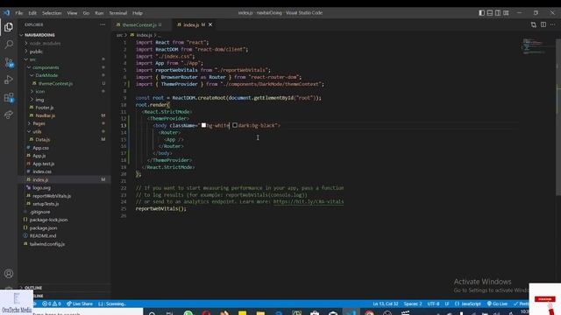Open package.json in explorer
Image resolution: width=561 pixels, height=315 pixels.
point(43,227)
